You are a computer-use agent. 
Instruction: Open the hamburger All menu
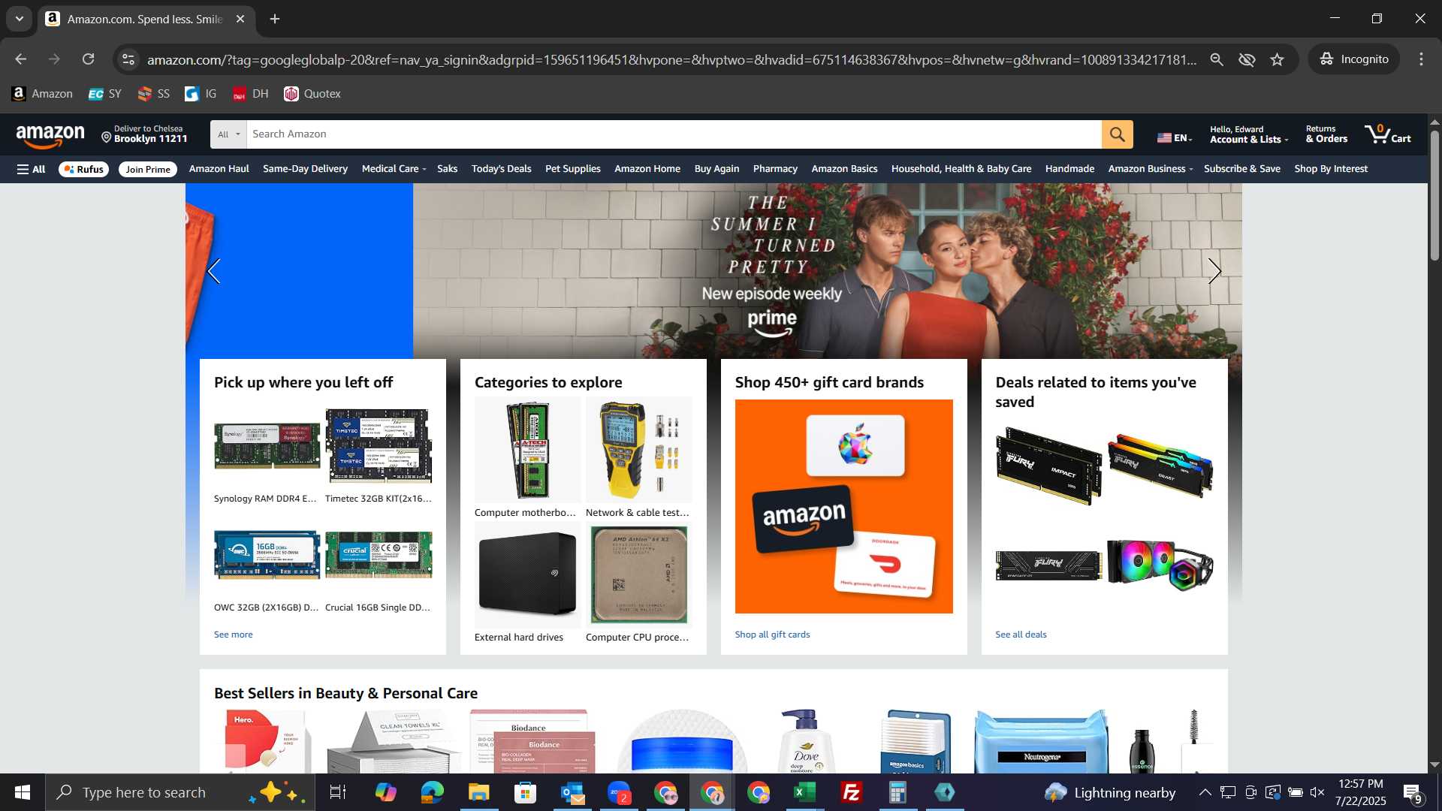[31, 169]
